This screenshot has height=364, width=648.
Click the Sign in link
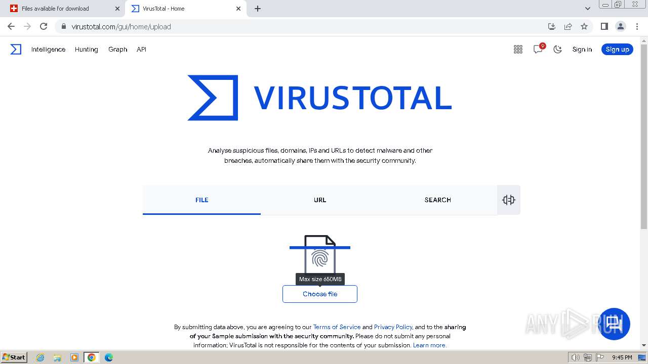click(x=582, y=49)
